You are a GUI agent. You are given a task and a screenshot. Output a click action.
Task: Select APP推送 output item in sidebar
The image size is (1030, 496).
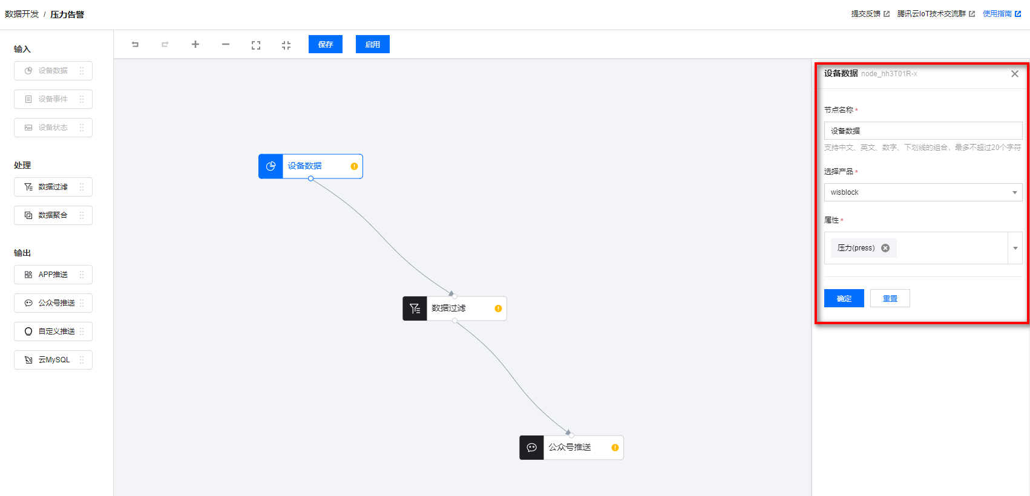pos(53,275)
